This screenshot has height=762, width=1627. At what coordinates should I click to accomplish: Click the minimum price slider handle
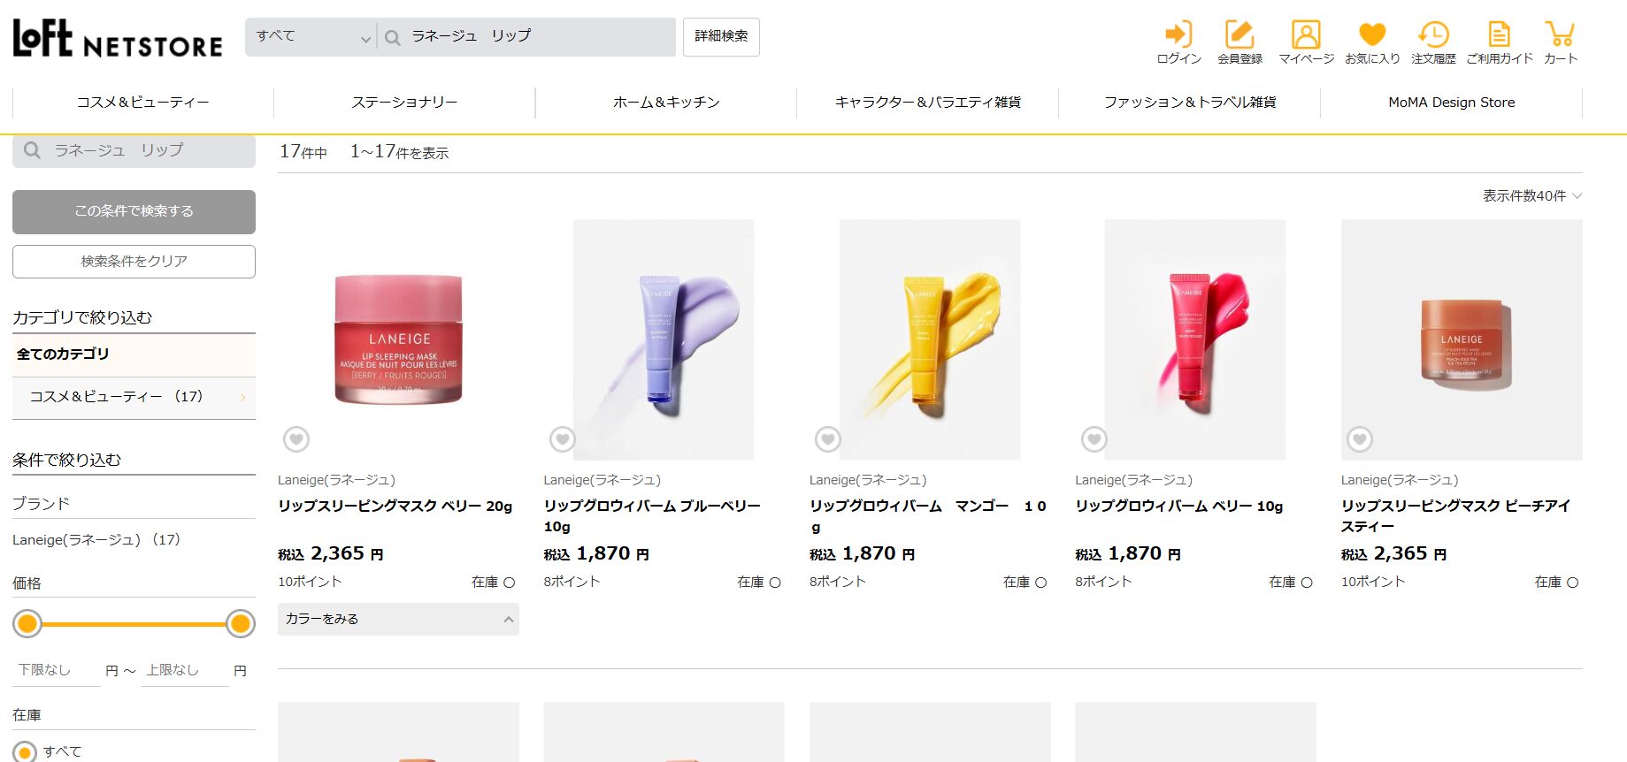coord(27,624)
